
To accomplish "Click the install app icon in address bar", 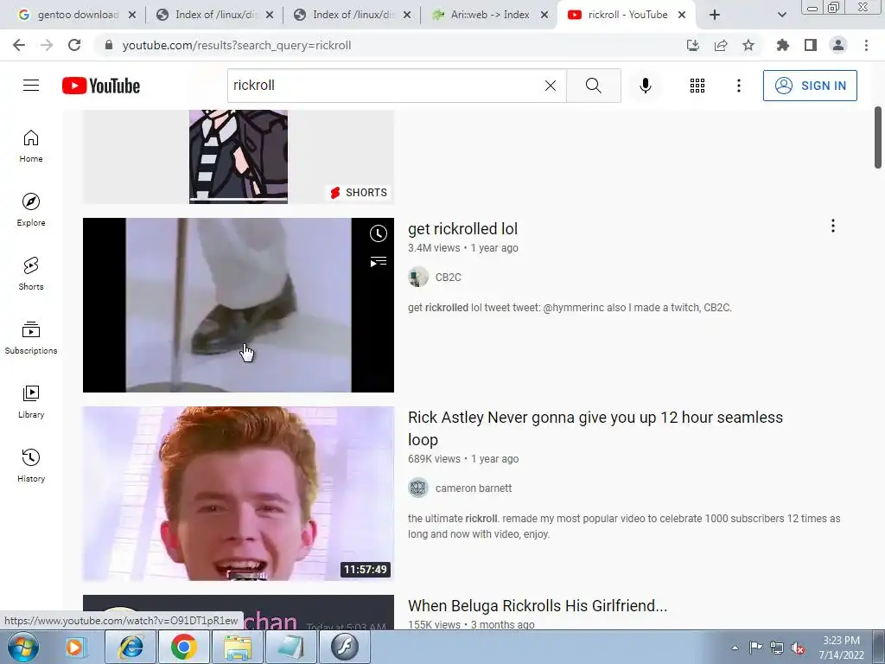I will [x=693, y=45].
